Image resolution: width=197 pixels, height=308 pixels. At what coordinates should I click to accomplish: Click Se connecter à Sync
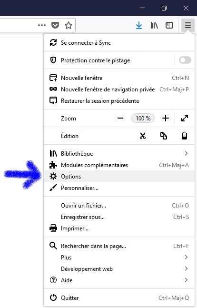click(119, 43)
